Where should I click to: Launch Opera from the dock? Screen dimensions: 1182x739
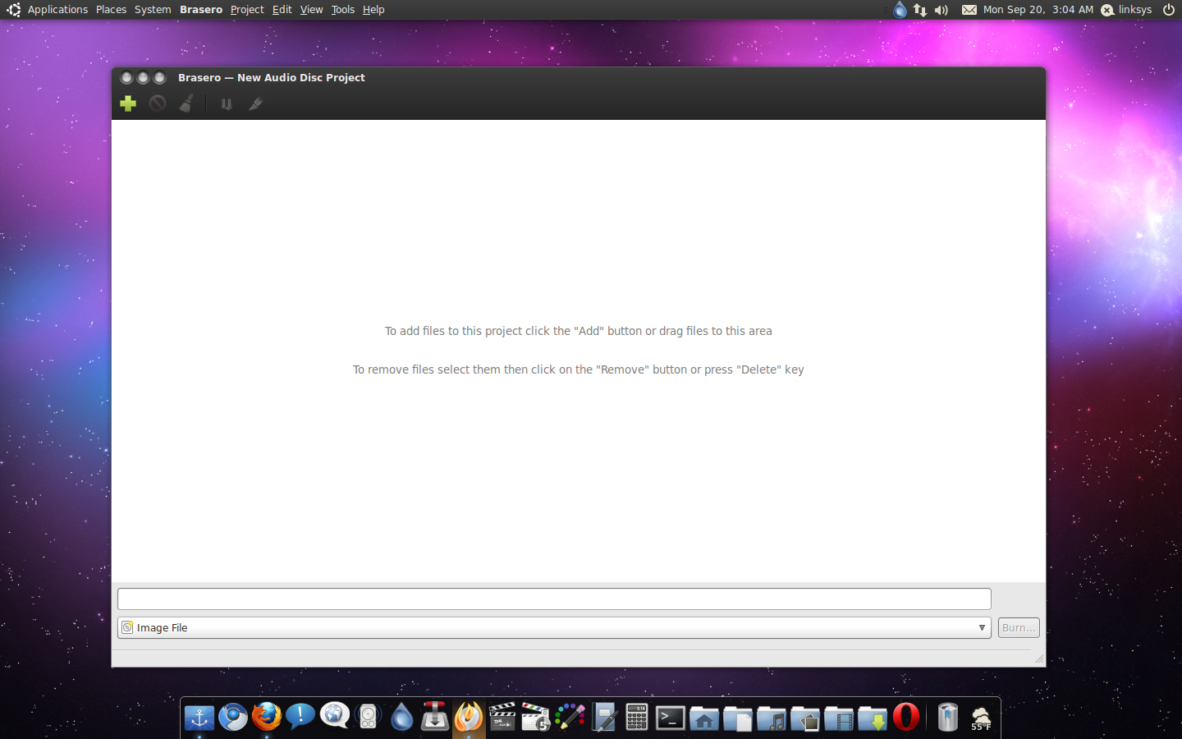[x=906, y=717]
